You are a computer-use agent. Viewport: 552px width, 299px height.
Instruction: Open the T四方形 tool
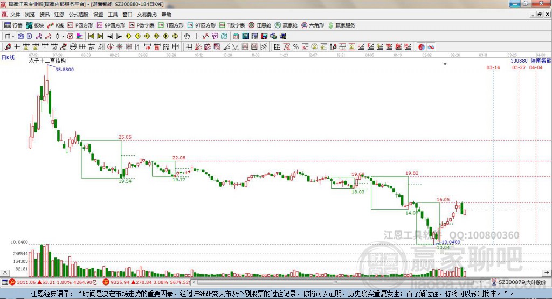171,25
